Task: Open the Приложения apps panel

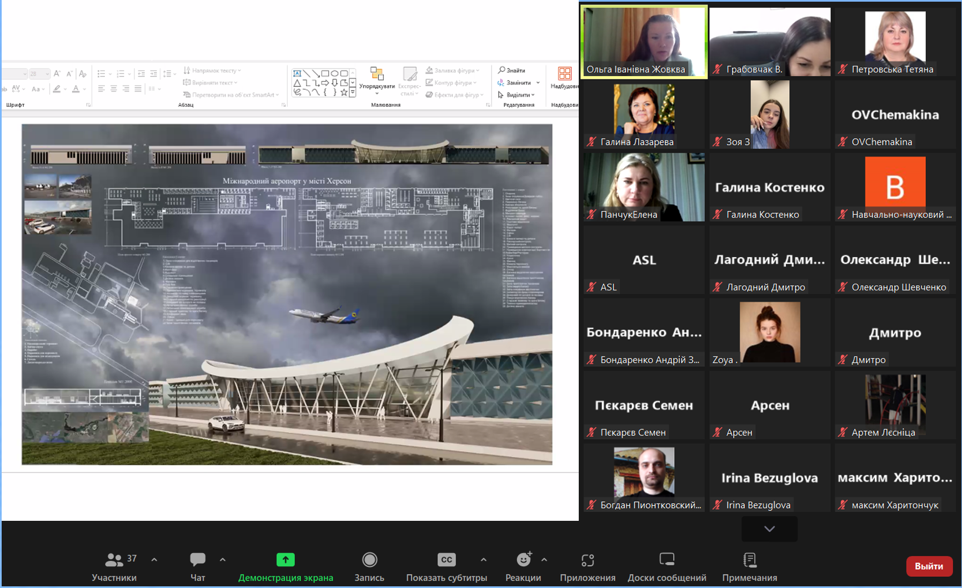Action: (587, 566)
